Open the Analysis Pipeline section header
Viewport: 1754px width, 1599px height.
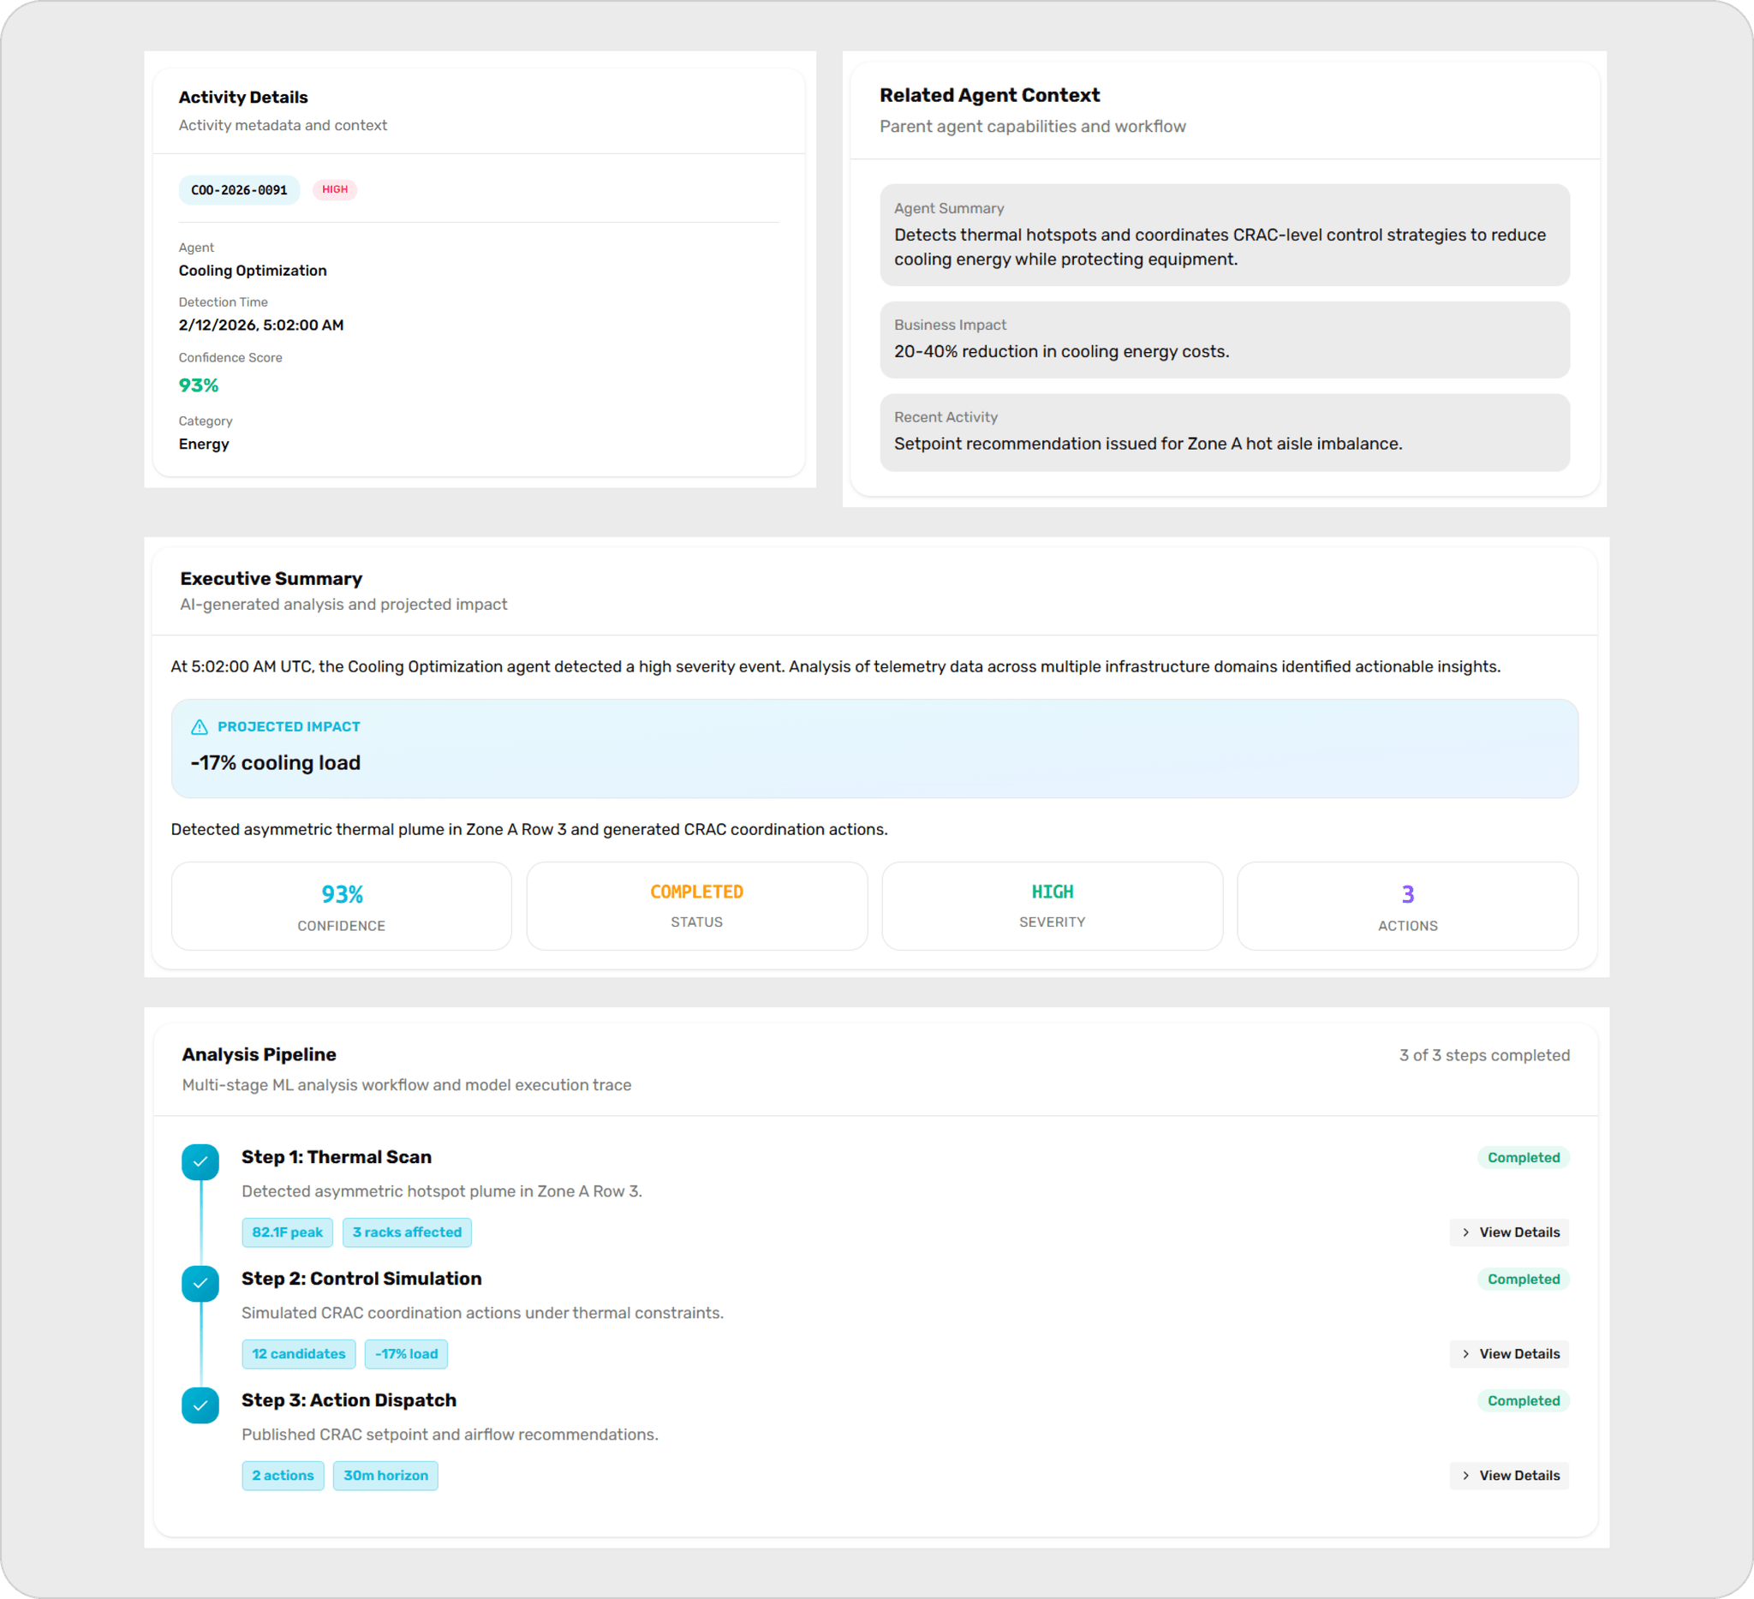[x=259, y=1053]
